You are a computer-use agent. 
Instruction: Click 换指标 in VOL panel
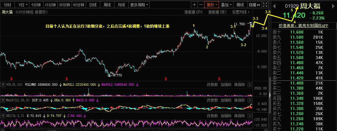[x=239, y=85]
